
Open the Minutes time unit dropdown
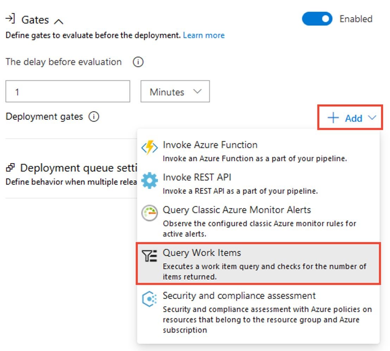175,92
